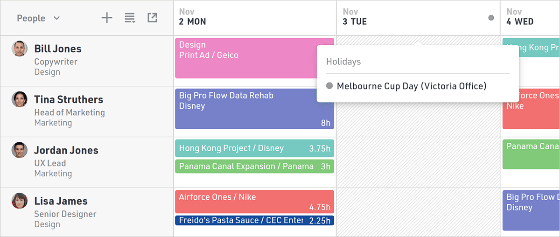Open Lisa James's profile name
Viewport: 560px width, 237px height.
pos(61,202)
